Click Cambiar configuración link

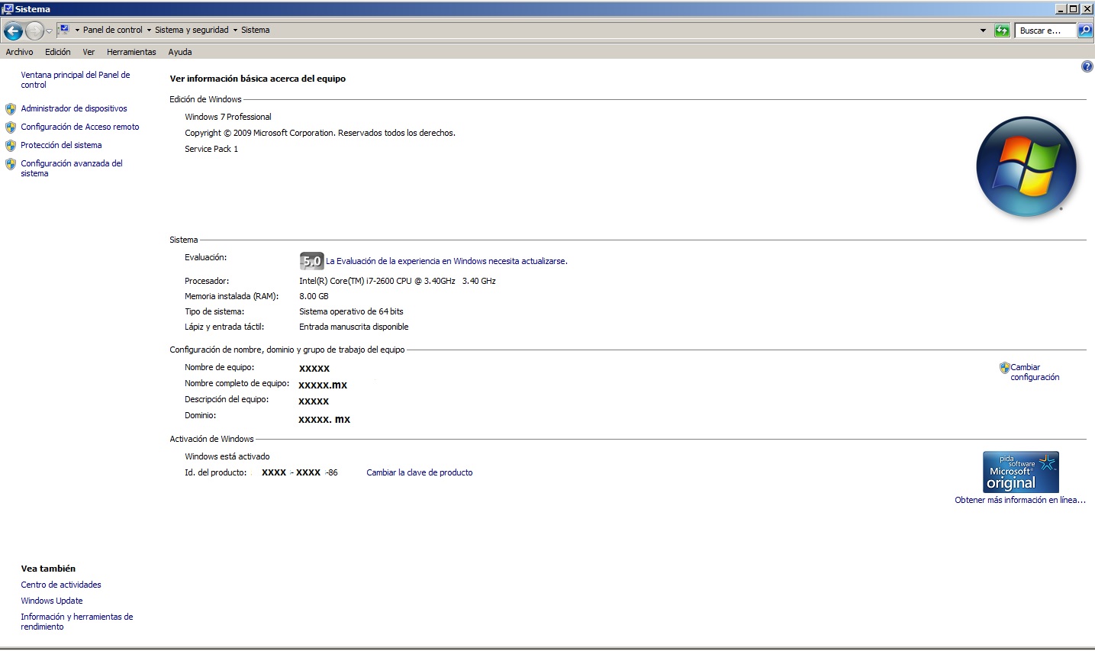(1035, 372)
